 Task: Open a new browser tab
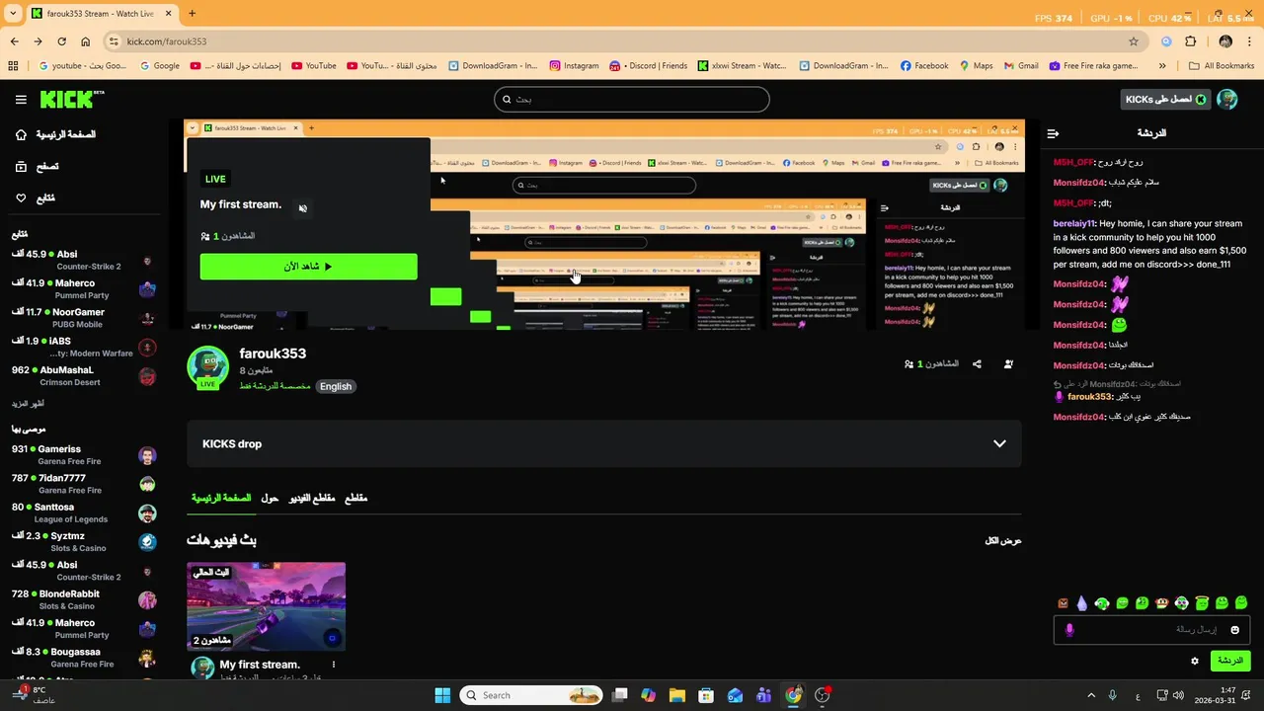point(192,14)
